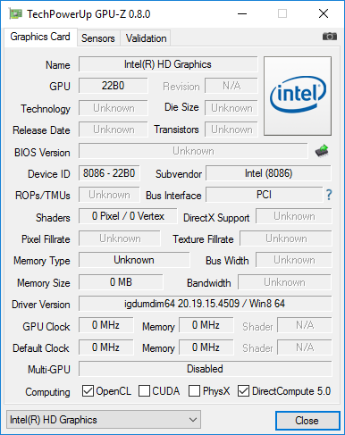This screenshot has height=435, width=345.
Task: Click the Device ID field 8086 - 22B0
Action: coord(109,173)
